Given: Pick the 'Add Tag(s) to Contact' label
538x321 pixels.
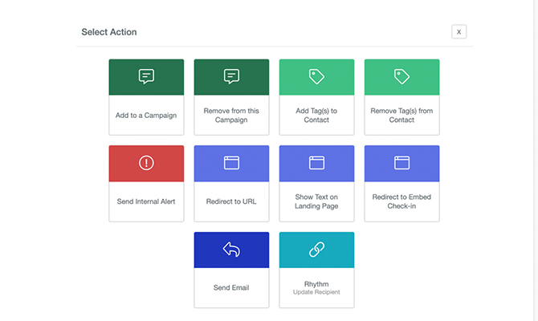Looking at the screenshot, I should click(x=316, y=115).
